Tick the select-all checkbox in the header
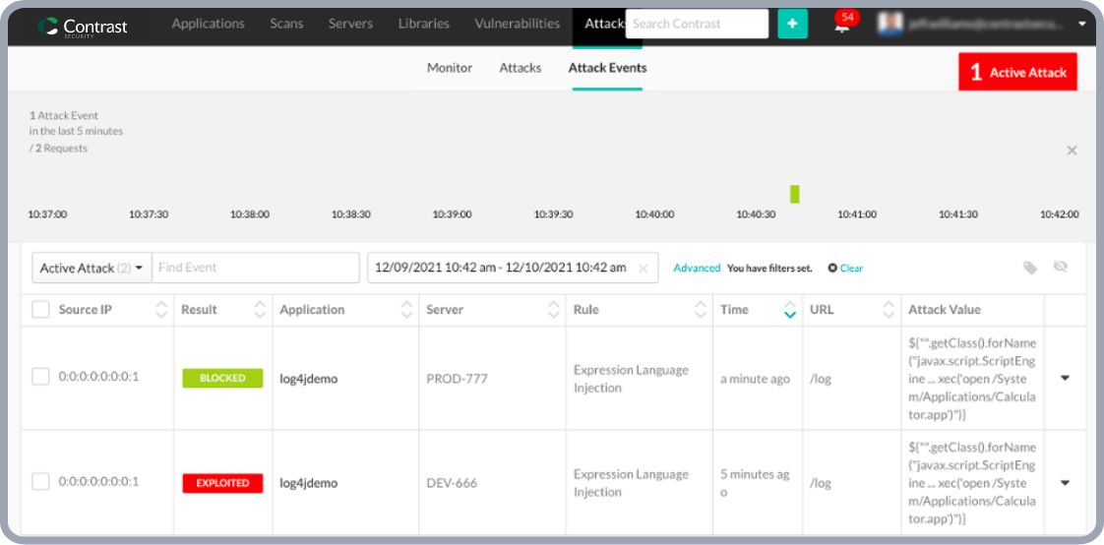This screenshot has width=1104, height=545. pyautogui.click(x=40, y=310)
